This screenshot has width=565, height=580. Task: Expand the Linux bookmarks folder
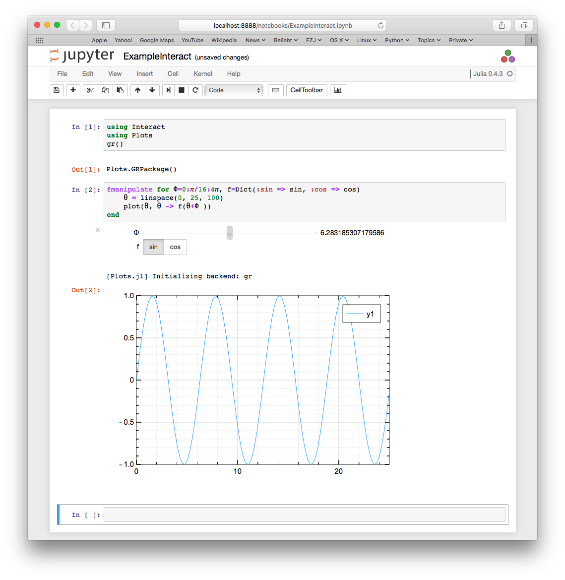tap(367, 40)
